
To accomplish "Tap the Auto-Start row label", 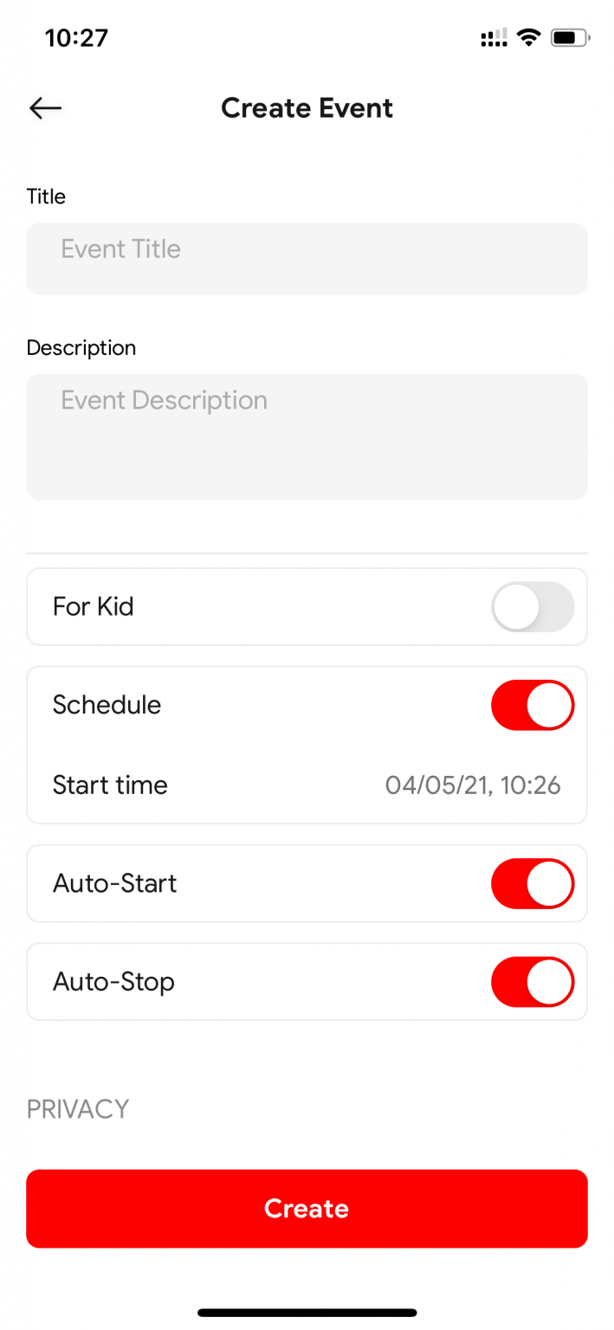I will pyautogui.click(x=114, y=883).
